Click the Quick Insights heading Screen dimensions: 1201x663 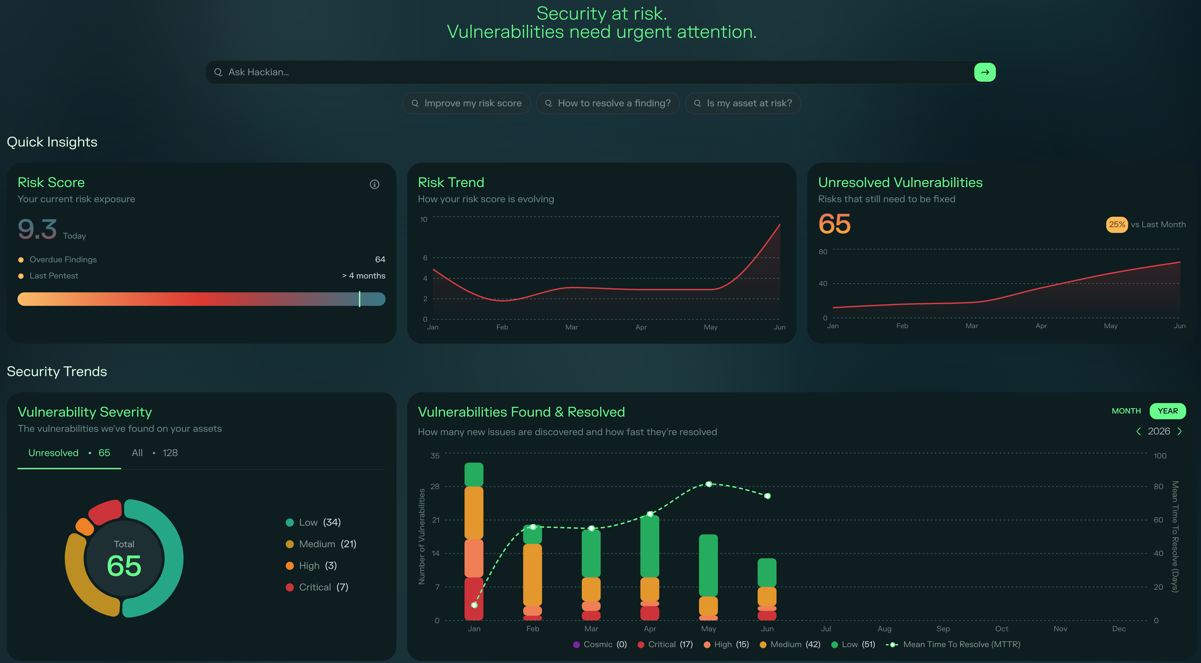(52, 142)
